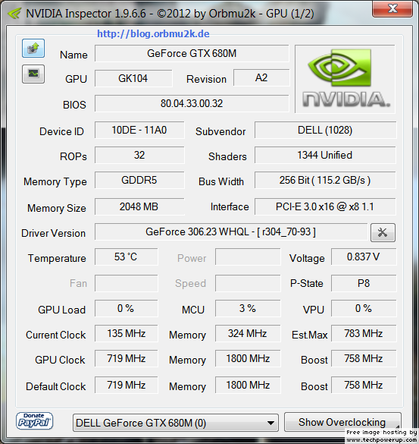Click Shaders value 1344 Unified
Viewport: 419px width, 444px height.
[x=325, y=155]
